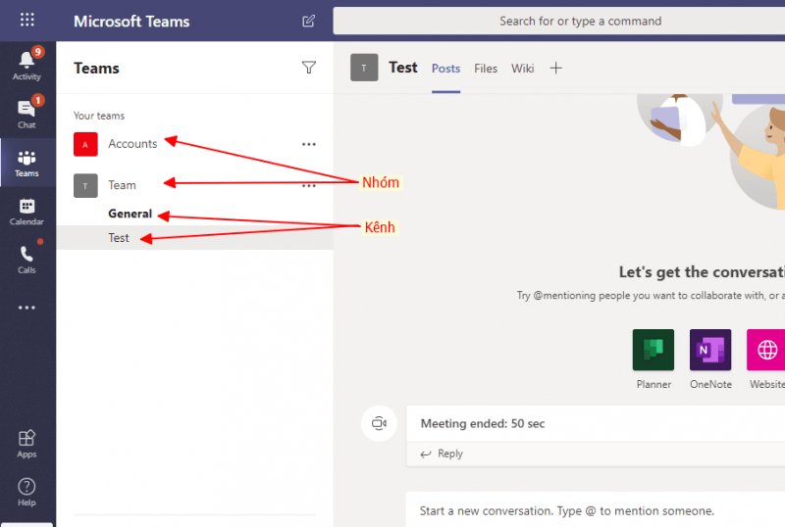Open the Chat section
Viewport: 785px width, 527px height.
[x=27, y=114]
